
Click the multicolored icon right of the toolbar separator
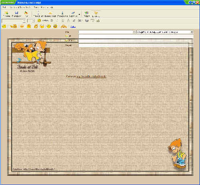[87, 14]
